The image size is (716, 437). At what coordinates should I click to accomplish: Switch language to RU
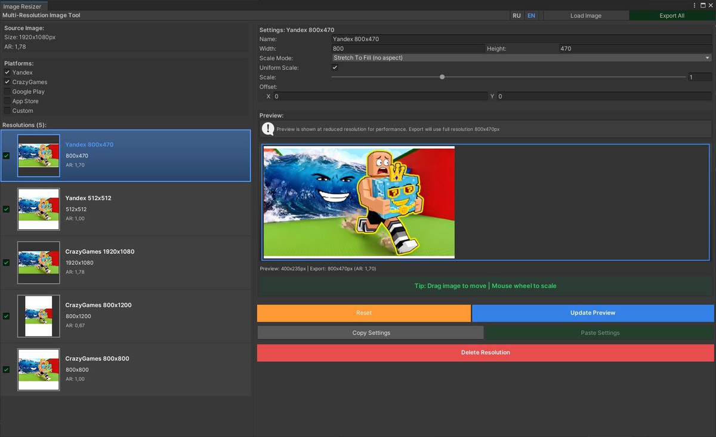point(517,16)
